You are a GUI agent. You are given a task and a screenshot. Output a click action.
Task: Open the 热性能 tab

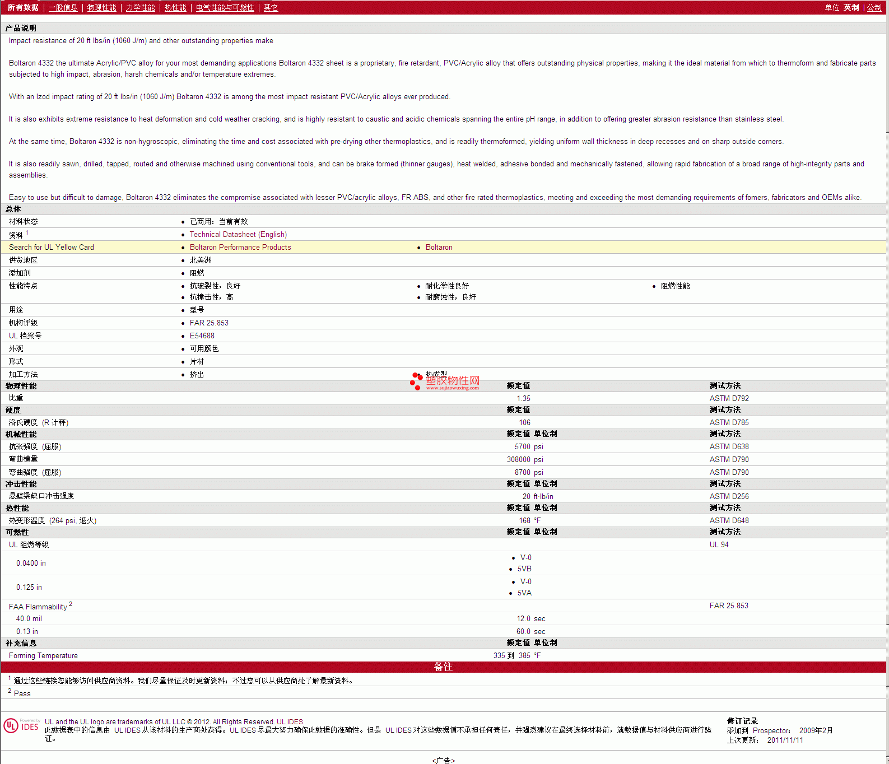pyautogui.click(x=175, y=7)
